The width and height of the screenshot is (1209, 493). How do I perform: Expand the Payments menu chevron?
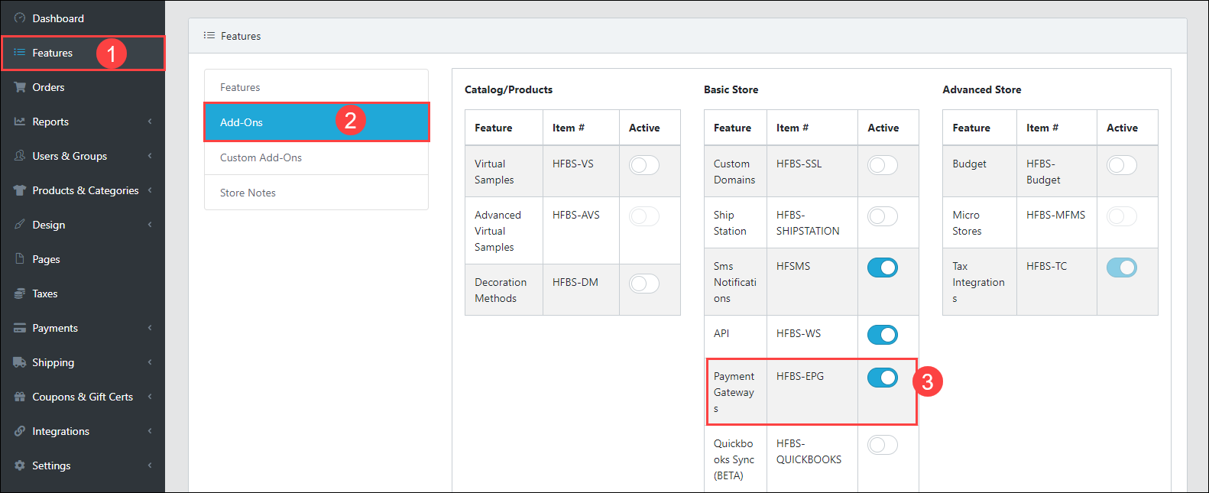pyautogui.click(x=150, y=328)
